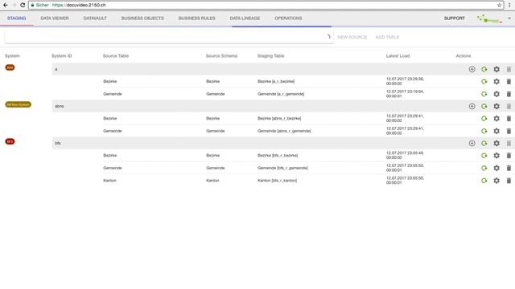Reload the browser page
This screenshot has width=515, height=289.
[23, 5]
